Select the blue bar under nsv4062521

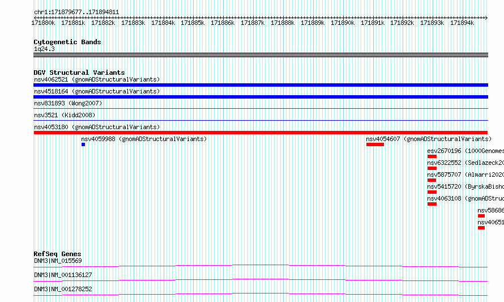tap(260, 85)
